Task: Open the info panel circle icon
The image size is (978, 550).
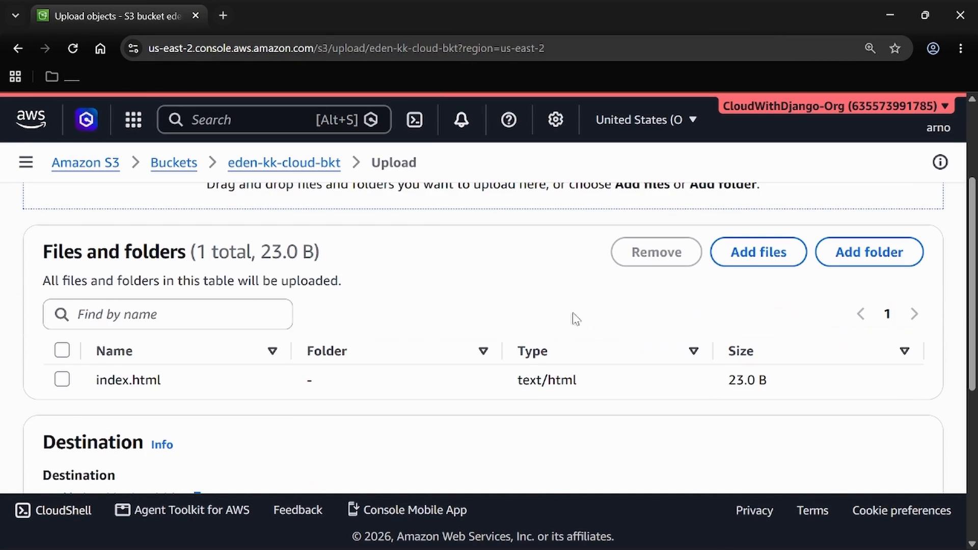Action: tap(940, 162)
